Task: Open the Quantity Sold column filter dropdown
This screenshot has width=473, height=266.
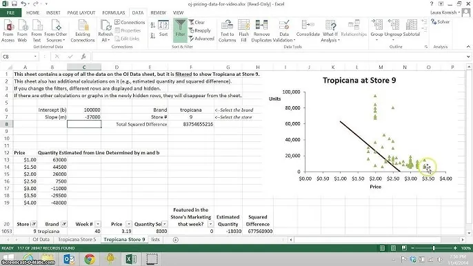Action: (x=164, y=224)
